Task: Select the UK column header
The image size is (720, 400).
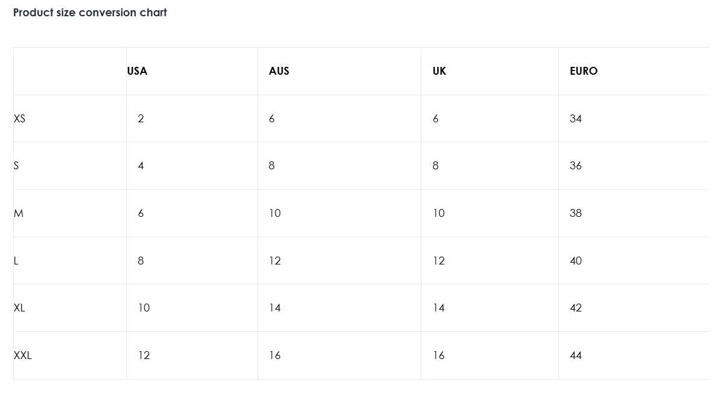Action: [440, 71]
